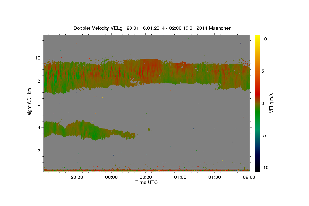309x206 pixels.
Task: Click the colorbar tick label '5'
Action: pyautogui.click(x=263, y=71)
